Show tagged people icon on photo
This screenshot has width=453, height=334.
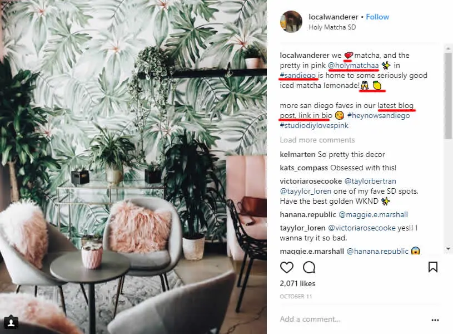tap(11, 322)
